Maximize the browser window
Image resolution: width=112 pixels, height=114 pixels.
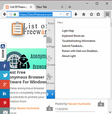(x=97, y=4)
